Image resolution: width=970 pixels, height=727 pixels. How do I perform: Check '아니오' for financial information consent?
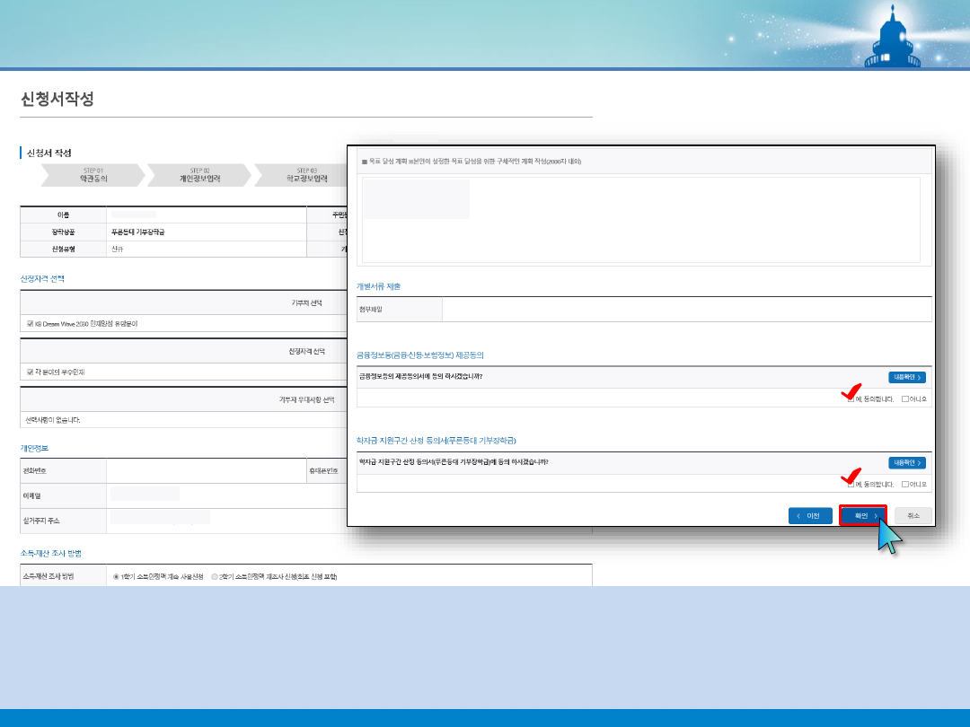click(x=905, y=399)
